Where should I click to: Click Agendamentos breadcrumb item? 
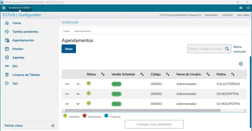click(x=83, y=31)
